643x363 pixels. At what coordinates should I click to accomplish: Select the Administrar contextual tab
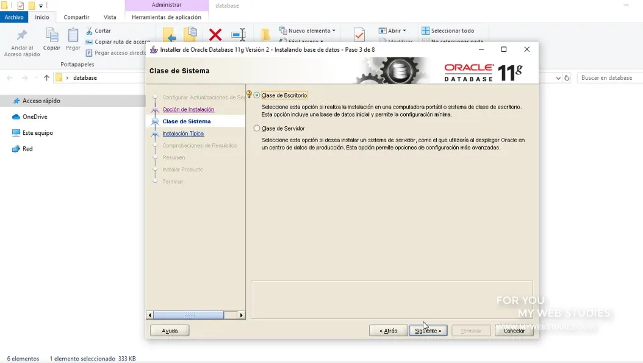[x=167, y=5]
